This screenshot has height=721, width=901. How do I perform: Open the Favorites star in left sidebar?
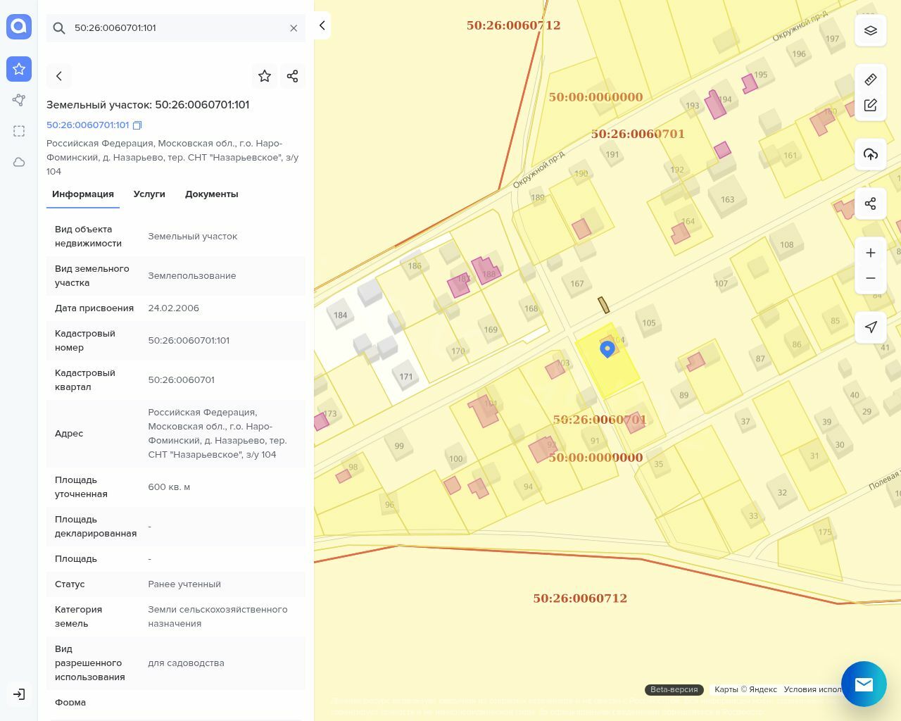coord(19,69)
